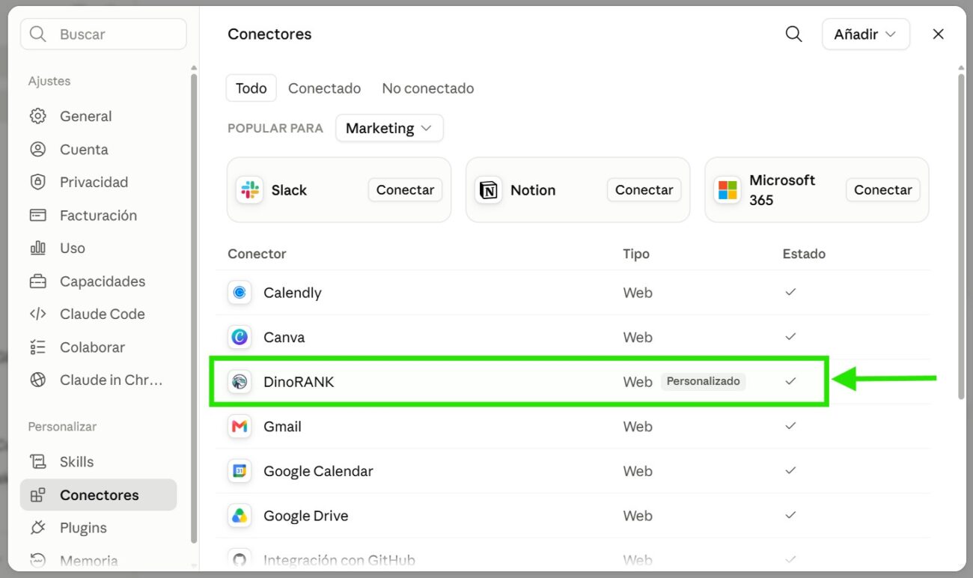Open General settings

(x=98, y=116)
